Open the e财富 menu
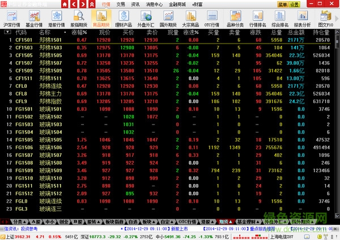The width and height of the screenshot is (340, 240). [x=197, y=4]
